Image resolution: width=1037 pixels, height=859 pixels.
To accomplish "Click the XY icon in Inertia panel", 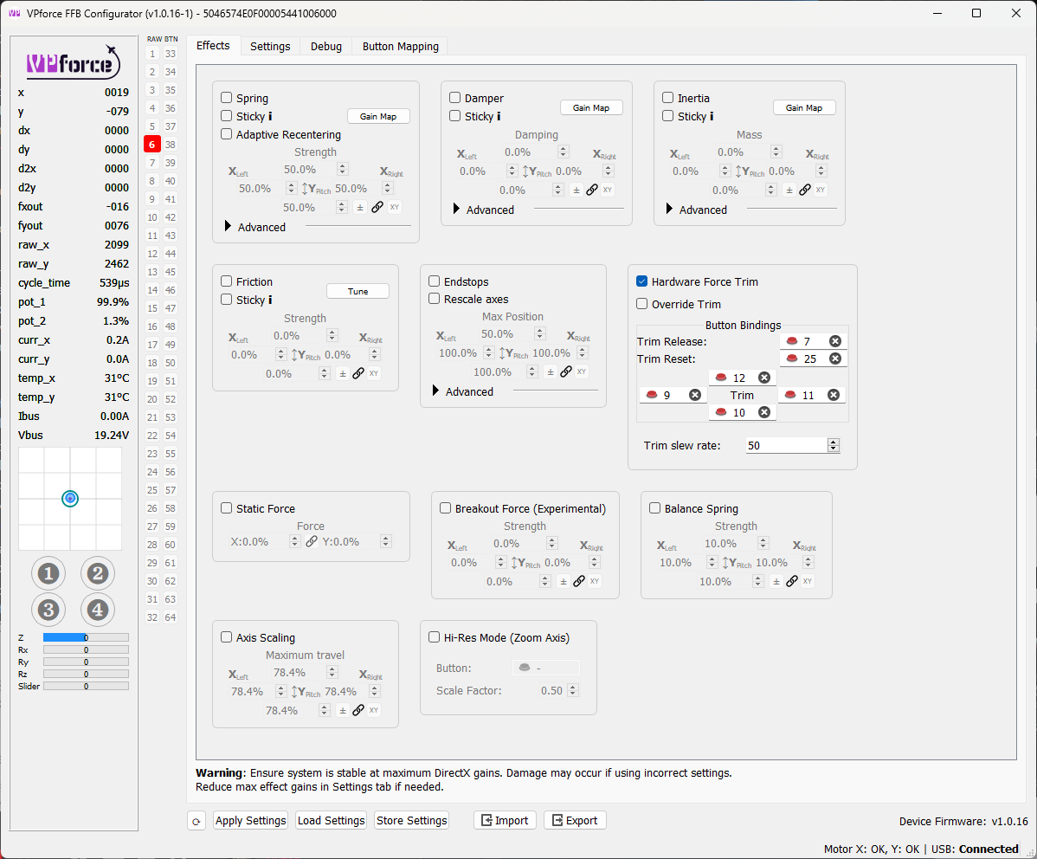I will [821, 190].
